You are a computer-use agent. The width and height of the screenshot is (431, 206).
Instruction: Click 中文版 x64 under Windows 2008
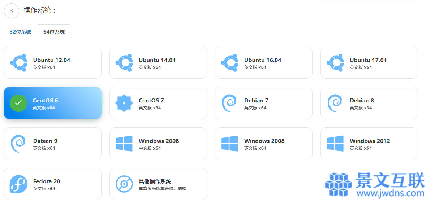click(x=150, y=148)
